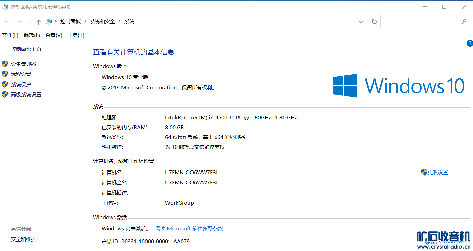
Task: Expand the chevron after 系统和安全 breadcrumb
Action: pyautogui.click(x=120, y=21)
